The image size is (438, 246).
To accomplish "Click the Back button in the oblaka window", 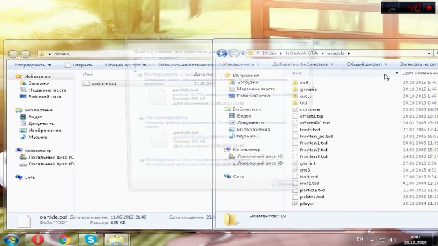I will click(13, 54).
